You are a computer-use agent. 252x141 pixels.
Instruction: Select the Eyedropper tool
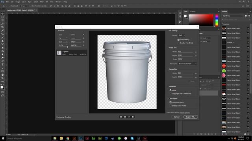(2, 31)
